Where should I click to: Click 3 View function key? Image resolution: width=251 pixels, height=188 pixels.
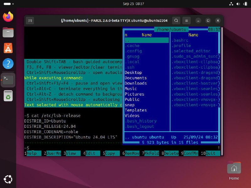point(72,153)
